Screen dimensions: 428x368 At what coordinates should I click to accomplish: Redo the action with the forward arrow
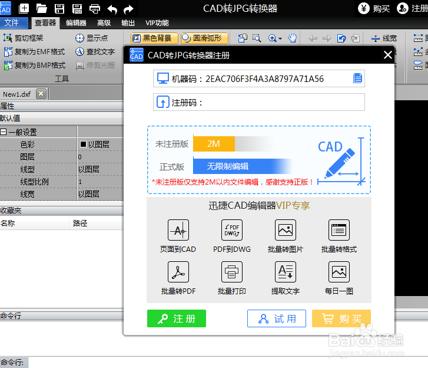(128, 9)
